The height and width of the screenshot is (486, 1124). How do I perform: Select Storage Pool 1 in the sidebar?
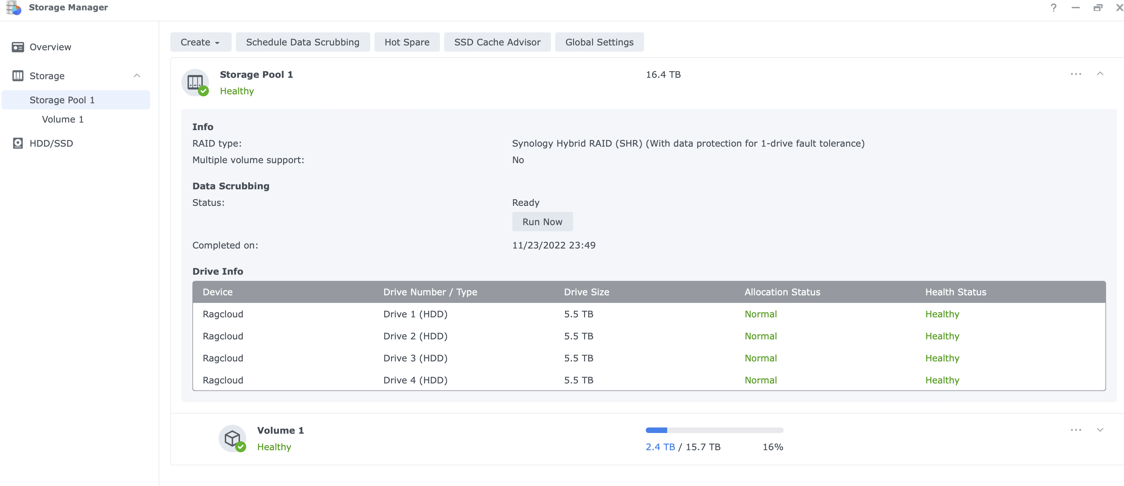62,100
